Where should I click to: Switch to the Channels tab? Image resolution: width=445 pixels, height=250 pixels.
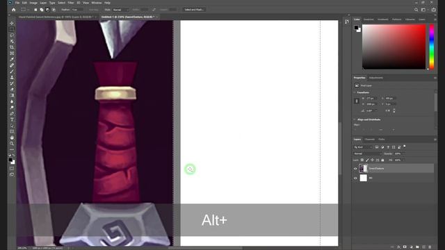point(369,140)
